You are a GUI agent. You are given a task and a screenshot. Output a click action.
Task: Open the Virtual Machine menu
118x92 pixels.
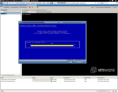tap(14, 7)
